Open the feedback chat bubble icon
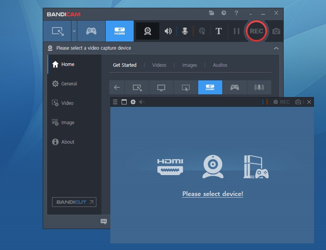This screenshot has height=250, width=326. point(103,221)
